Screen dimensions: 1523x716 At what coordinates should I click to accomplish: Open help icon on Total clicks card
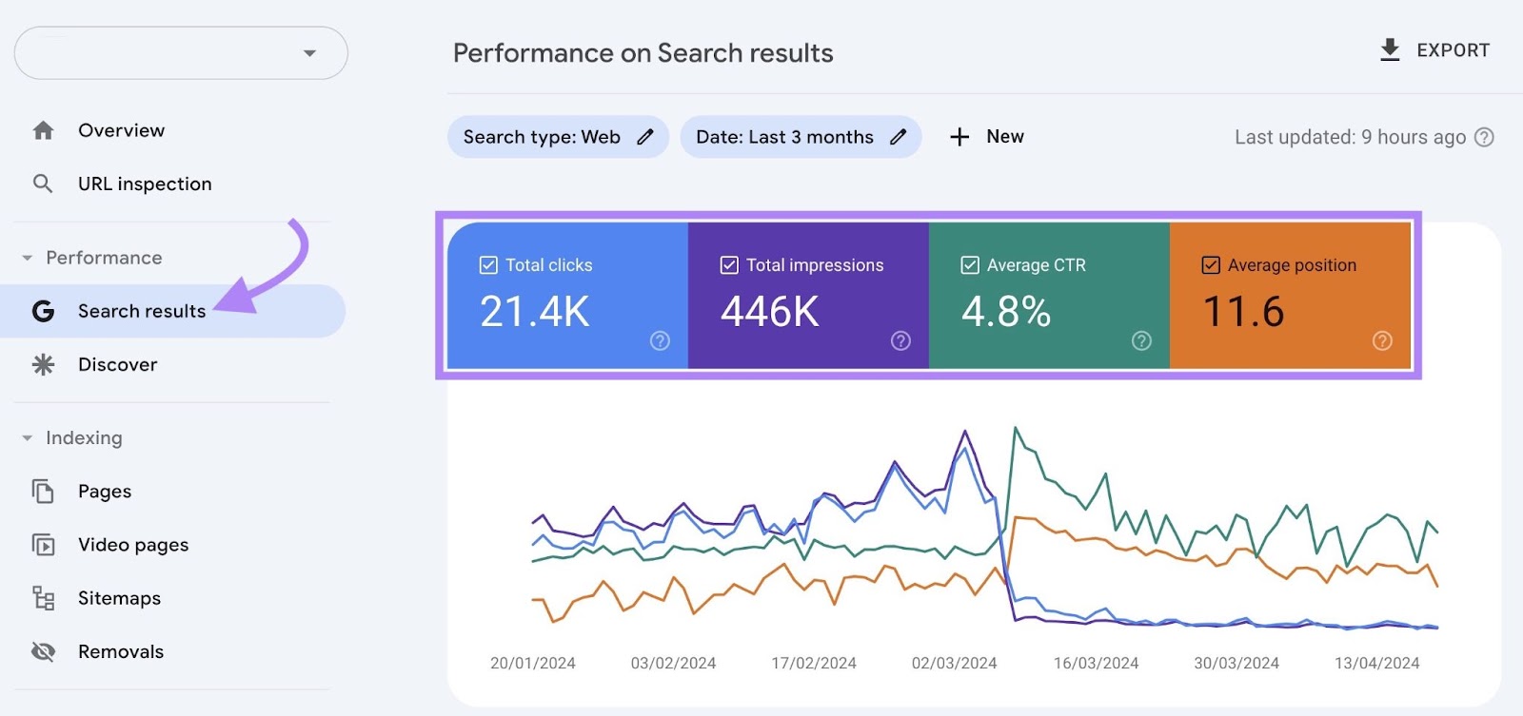tap(660, 340)
